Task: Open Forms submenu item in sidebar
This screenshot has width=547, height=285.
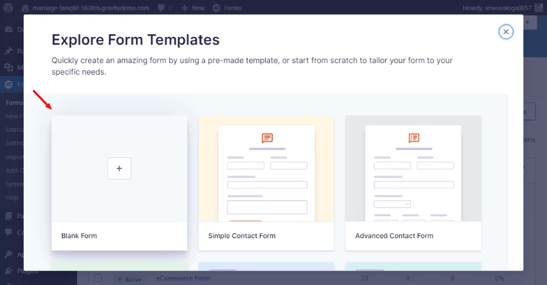Action: (x=15, y=103)
